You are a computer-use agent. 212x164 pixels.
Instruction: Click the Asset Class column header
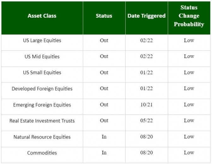pyautogui.click(x=42, y=16)
